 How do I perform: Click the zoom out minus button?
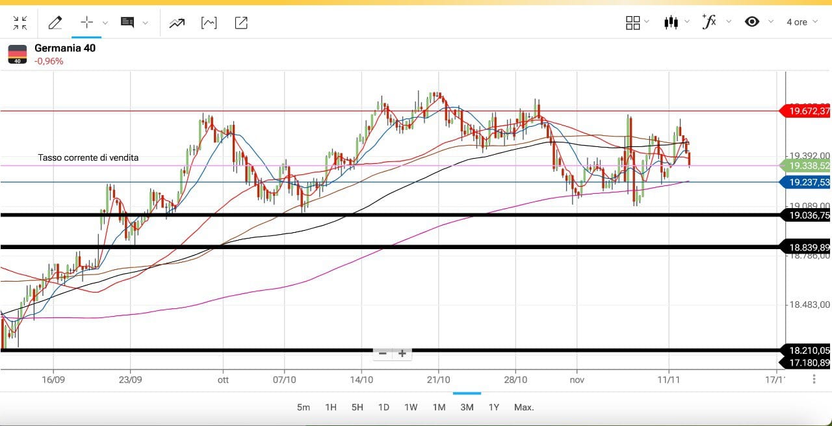point(383,353)
